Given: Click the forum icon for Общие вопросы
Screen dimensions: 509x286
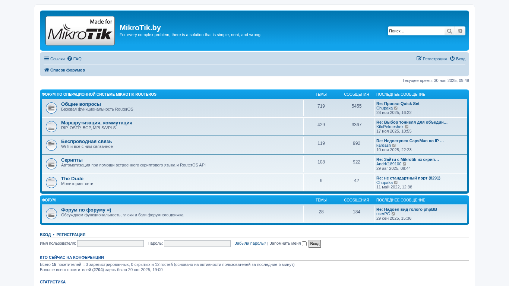Looking at the screenshot, I should click(51, 108).
